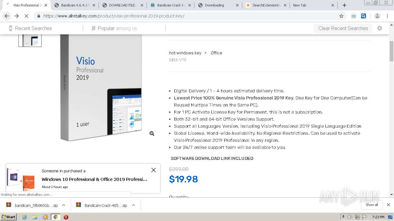394x221 pixels.
Task: Show hidden system tray icons
Action: (x=343, y=217)
